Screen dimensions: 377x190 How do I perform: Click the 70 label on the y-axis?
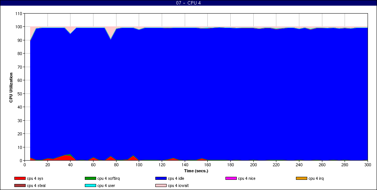tap(20, 67)
